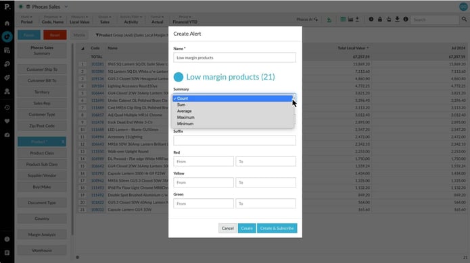Viewport: 470px width, 263px height.
Task: Click the Yellow From field
Action: click(x=204, y=182)
